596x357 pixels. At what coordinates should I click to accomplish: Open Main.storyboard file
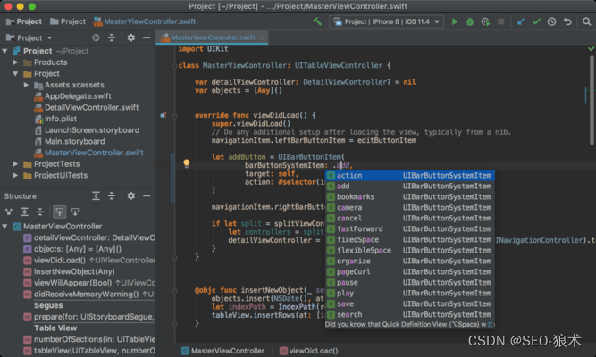click(x=70, y=141)
